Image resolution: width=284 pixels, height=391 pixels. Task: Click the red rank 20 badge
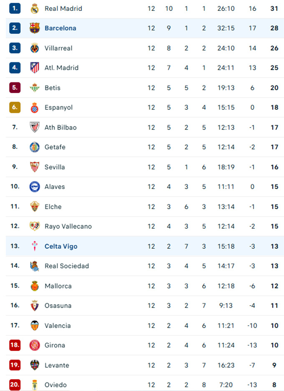click(x=15, y=385)
